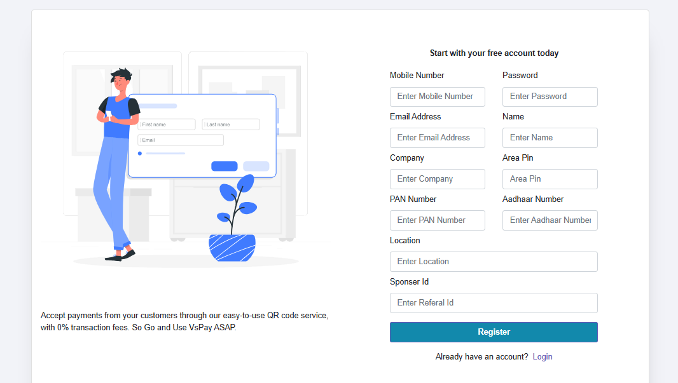Click the Enter Referal Id field

coord(494,303)
